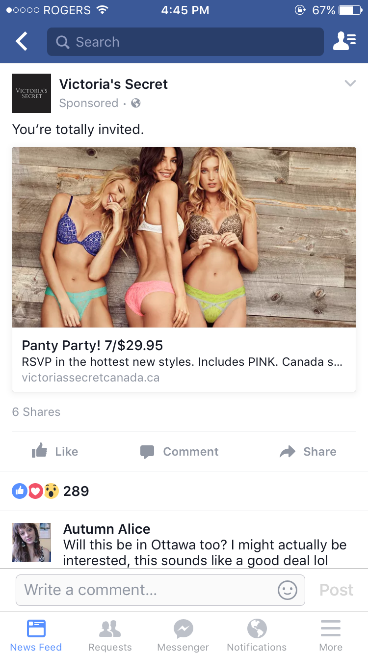Open the Messenger tab
368x655 pixels.
tap(183, 635)
